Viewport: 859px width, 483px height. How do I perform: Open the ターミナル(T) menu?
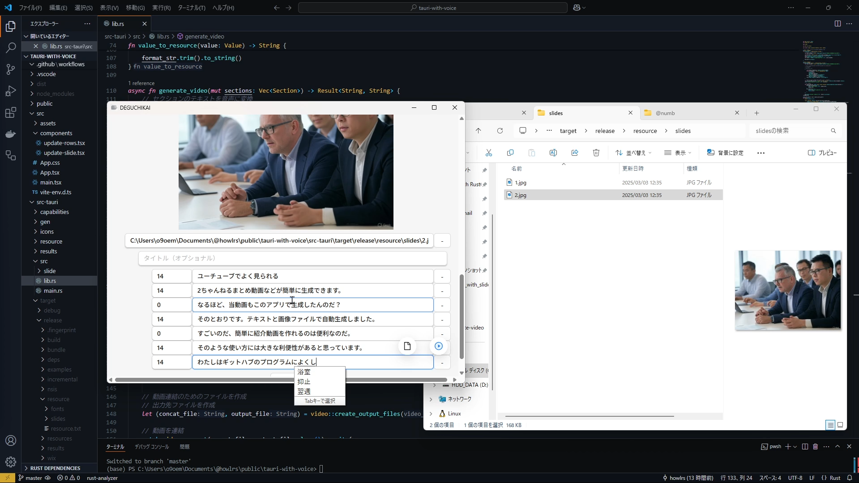[192, 8]
